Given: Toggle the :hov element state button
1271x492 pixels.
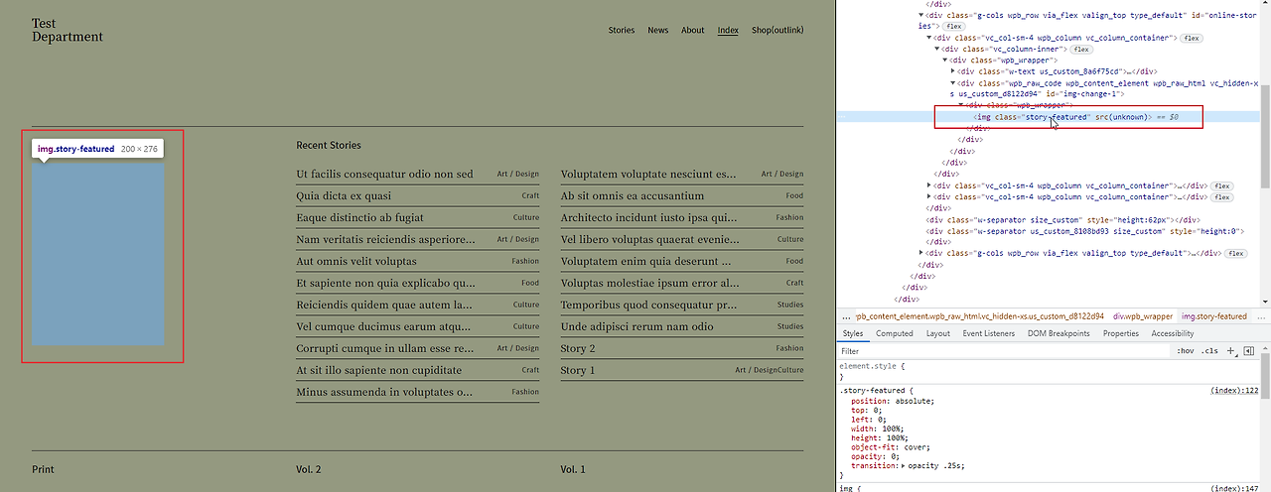Looking at the screenshot, I should pos(1186,351).
